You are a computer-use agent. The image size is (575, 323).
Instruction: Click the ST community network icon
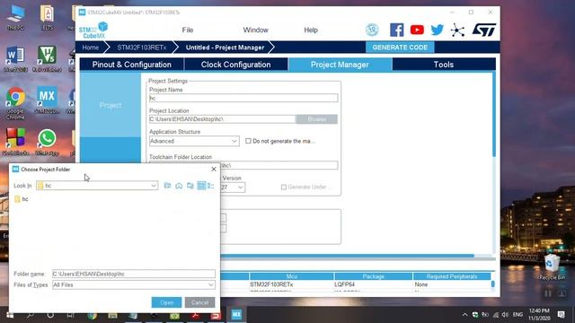pyautogui.click(x=457, y=30)
